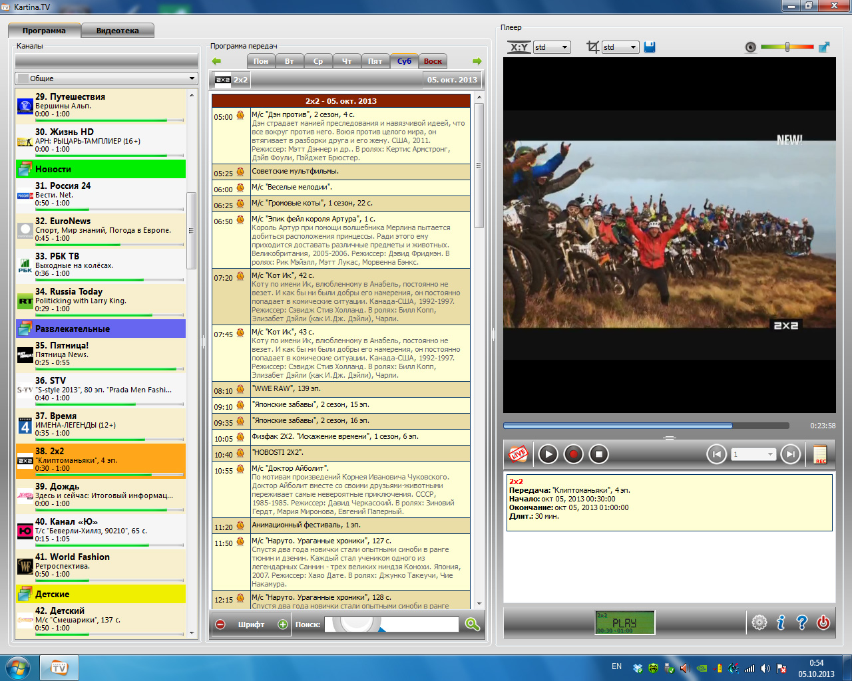Select channel 32. EuroNews
Image resolution: width=852 pixels, height=681 pixels.
101,229
